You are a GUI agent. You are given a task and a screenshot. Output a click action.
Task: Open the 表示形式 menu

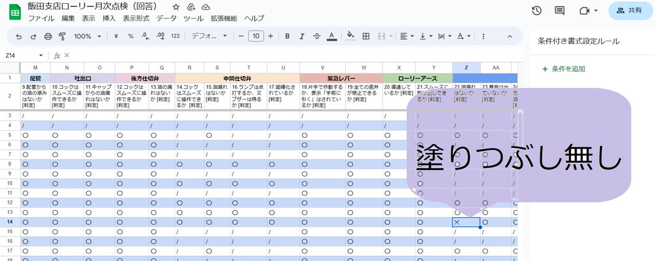point(136,18)
